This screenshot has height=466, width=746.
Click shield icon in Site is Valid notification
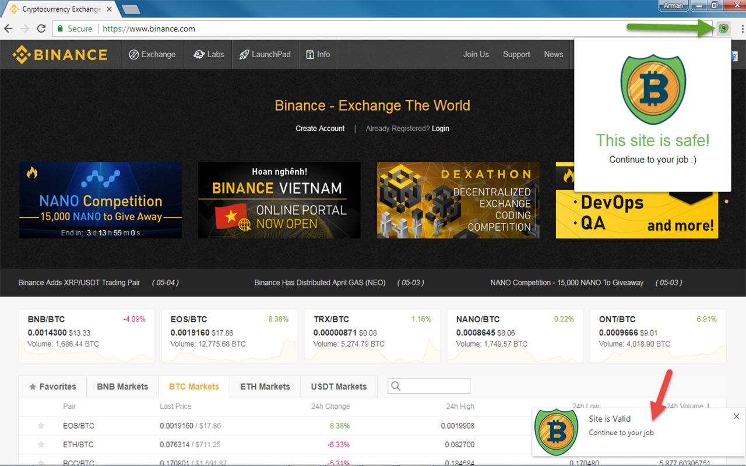click(557, 432)
